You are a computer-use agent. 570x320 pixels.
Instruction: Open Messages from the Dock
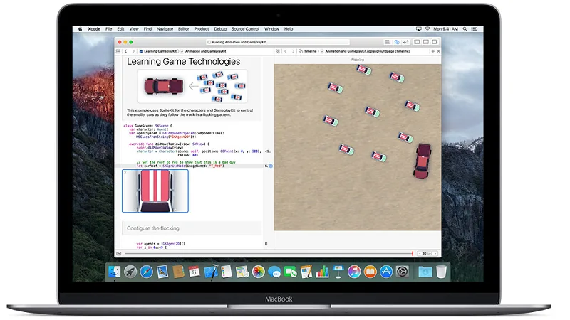click(274, 272)
